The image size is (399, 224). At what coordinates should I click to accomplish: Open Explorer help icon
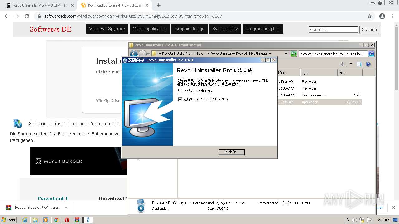coord(368,64)
